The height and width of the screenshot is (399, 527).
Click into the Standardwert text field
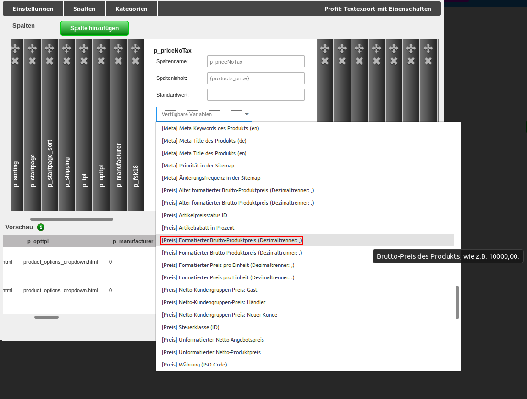pos(255,95)
